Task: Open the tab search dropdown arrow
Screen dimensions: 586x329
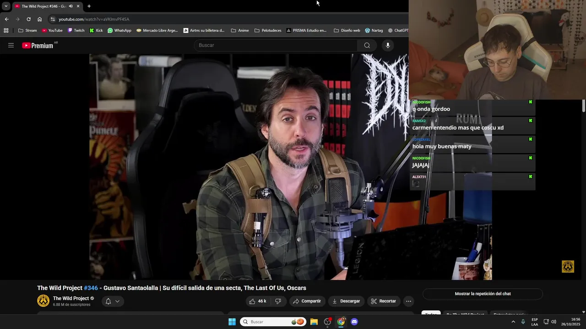Action: (6, 6)
